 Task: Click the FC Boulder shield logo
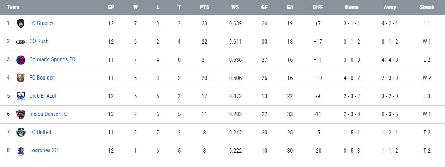click(x=21, y=78)
